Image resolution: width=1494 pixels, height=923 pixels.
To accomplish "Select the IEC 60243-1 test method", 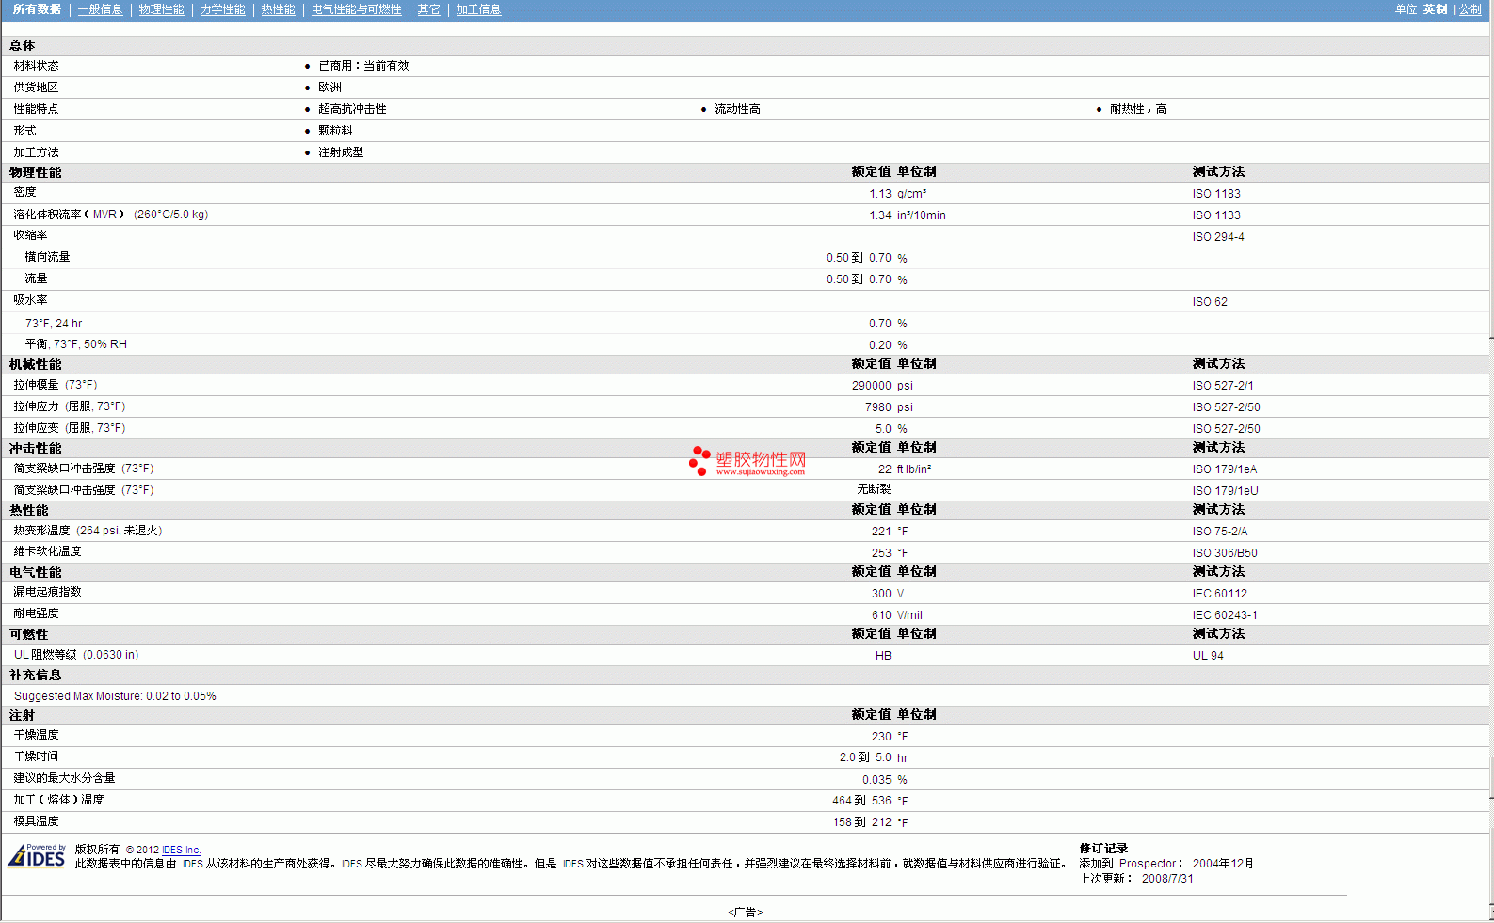I will [x=1225, y=615].
